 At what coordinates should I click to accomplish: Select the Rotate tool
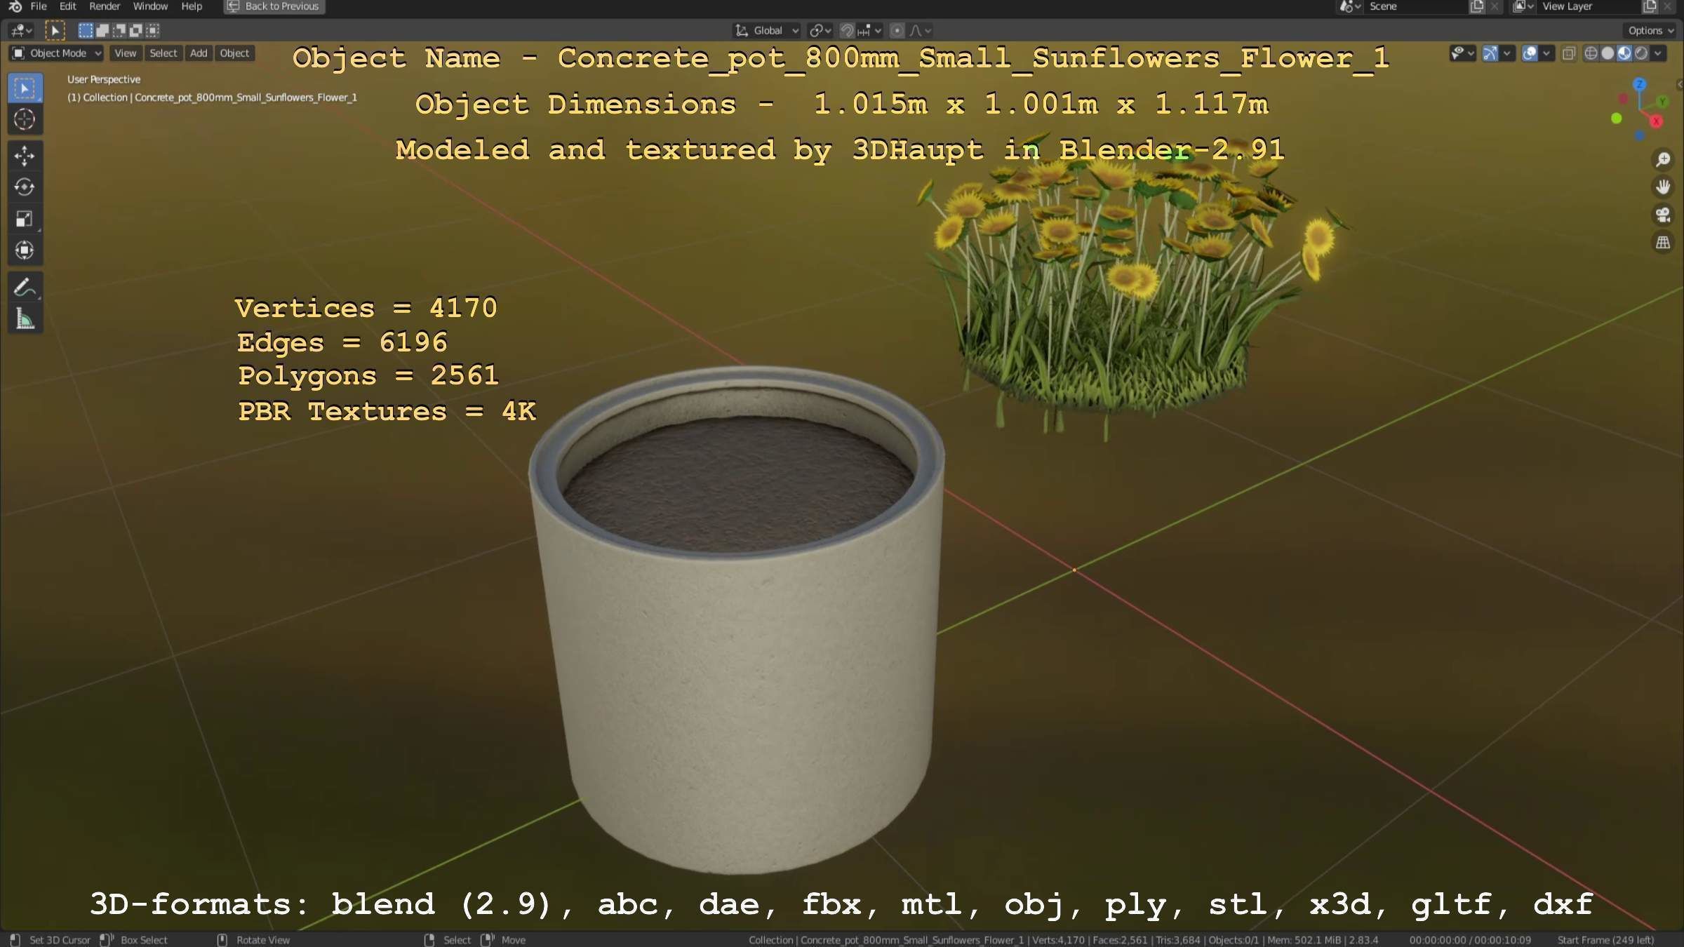tap(25, 187)
